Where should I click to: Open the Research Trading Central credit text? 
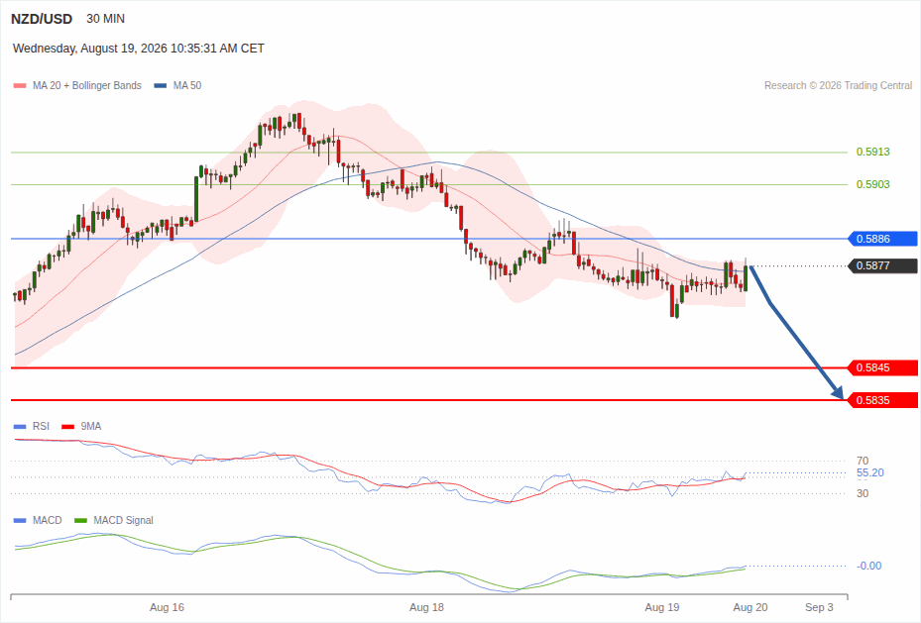(838, 85)
